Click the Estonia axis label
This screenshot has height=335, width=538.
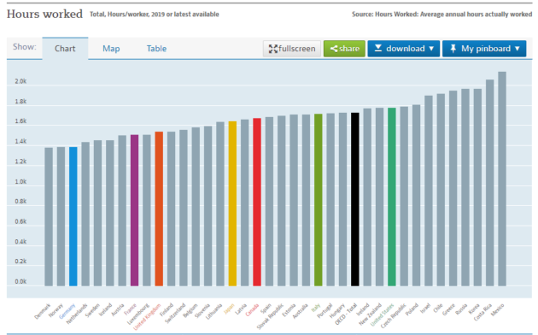[289, 310]
